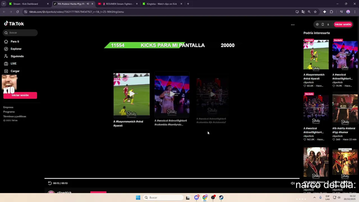Open the three-dots video options menu
This screenshot has width=359, height=202.
(293, 25)
